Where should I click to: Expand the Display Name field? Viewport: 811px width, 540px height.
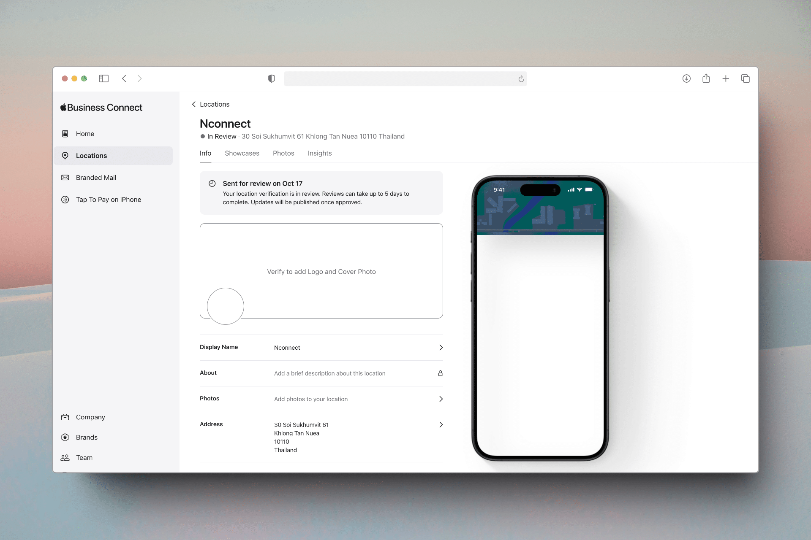pyautogui.click(x=441, y=347)
